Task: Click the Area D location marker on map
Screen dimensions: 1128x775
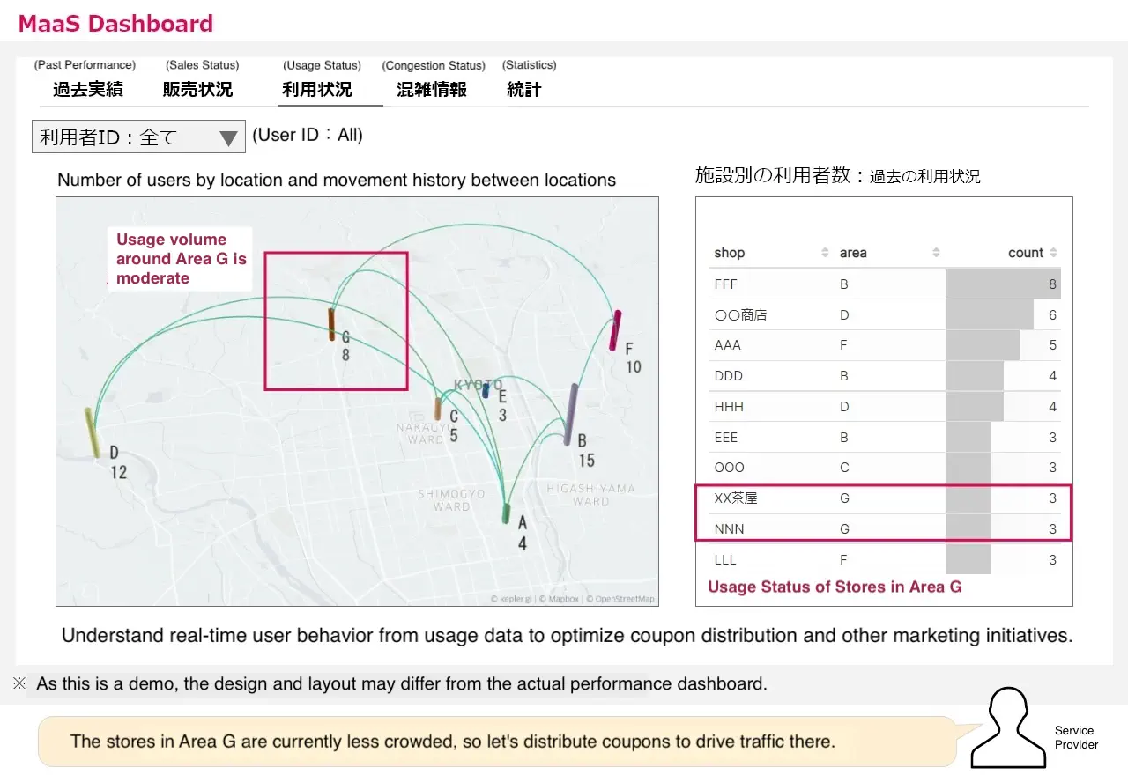Action: click(92, 432)
